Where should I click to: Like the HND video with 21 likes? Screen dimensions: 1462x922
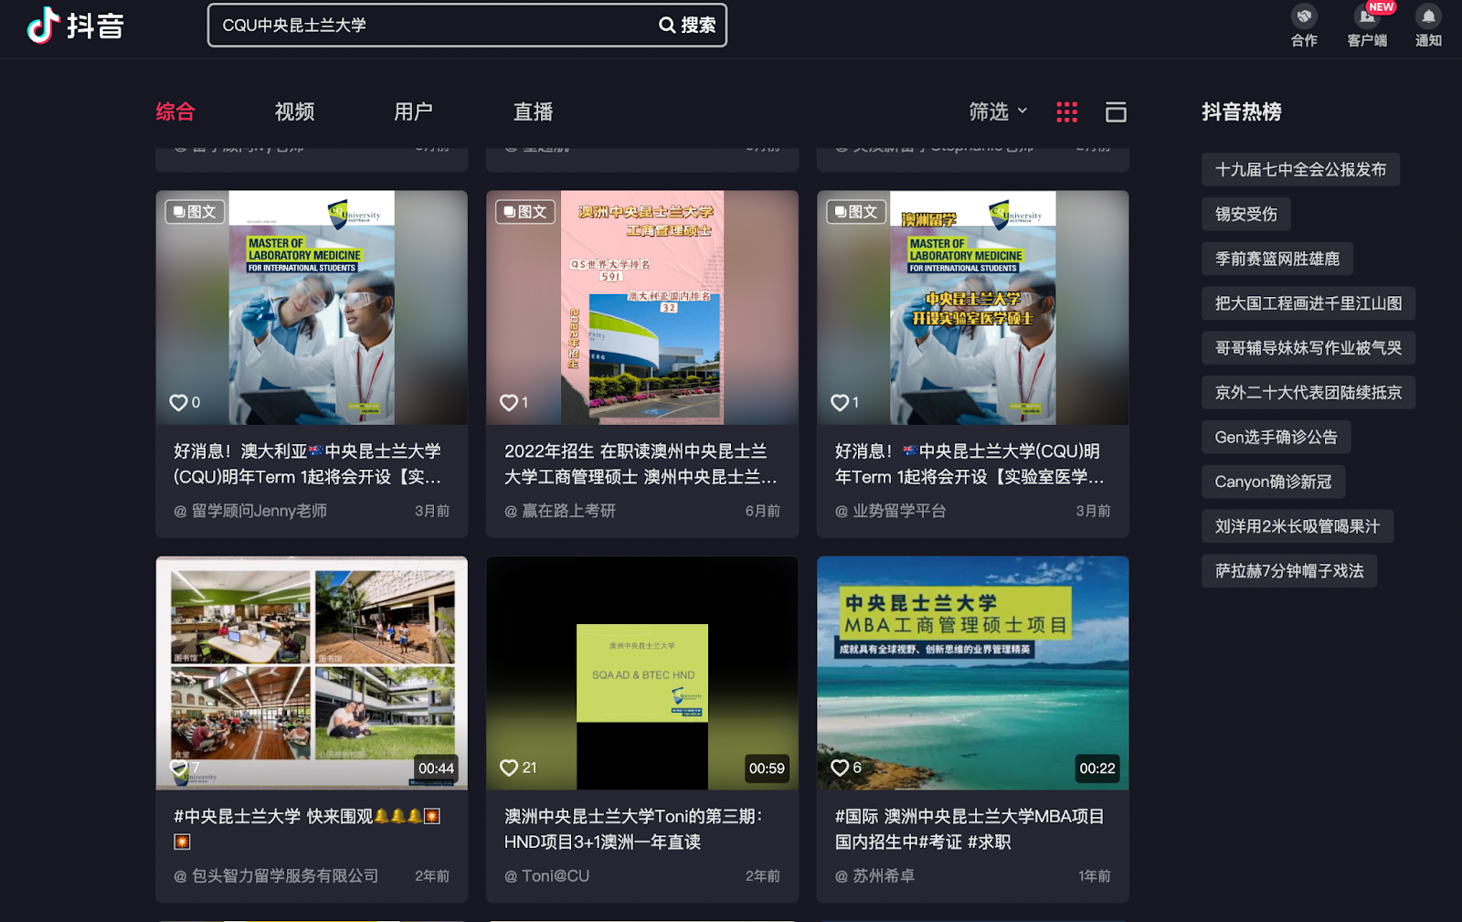tap(509, 768)
